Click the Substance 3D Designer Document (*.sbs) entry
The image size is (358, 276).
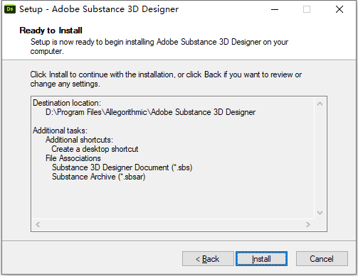[122, 167]
